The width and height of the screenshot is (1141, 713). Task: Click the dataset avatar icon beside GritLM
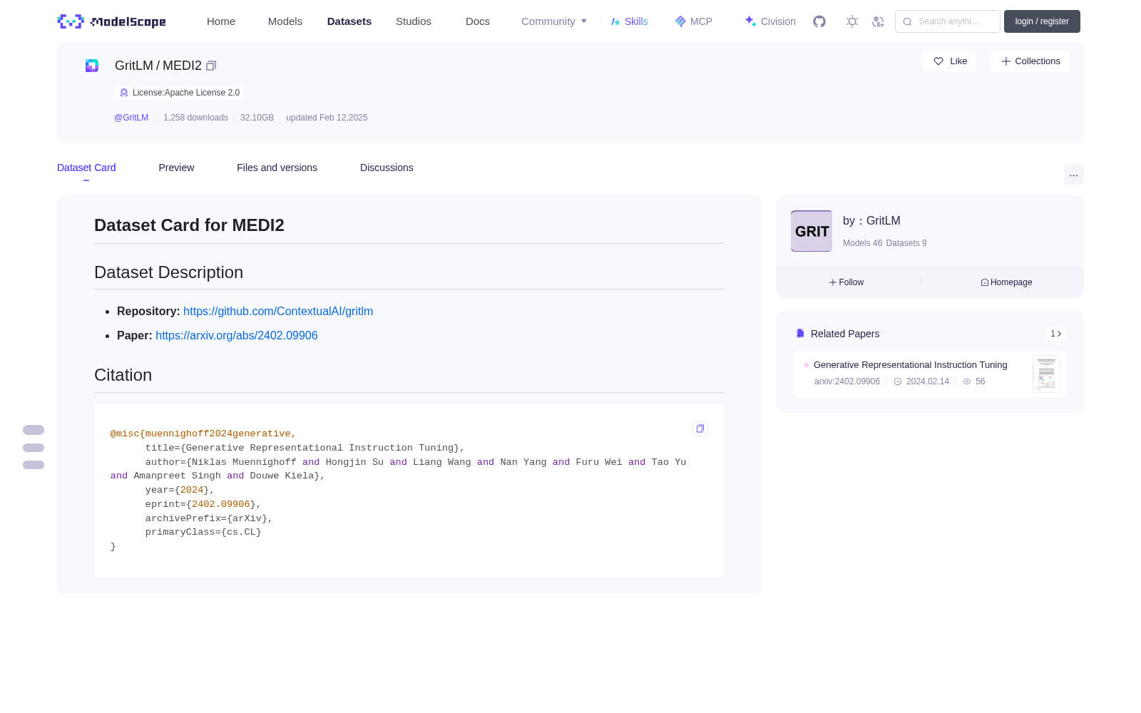click(x=92, y=66)
